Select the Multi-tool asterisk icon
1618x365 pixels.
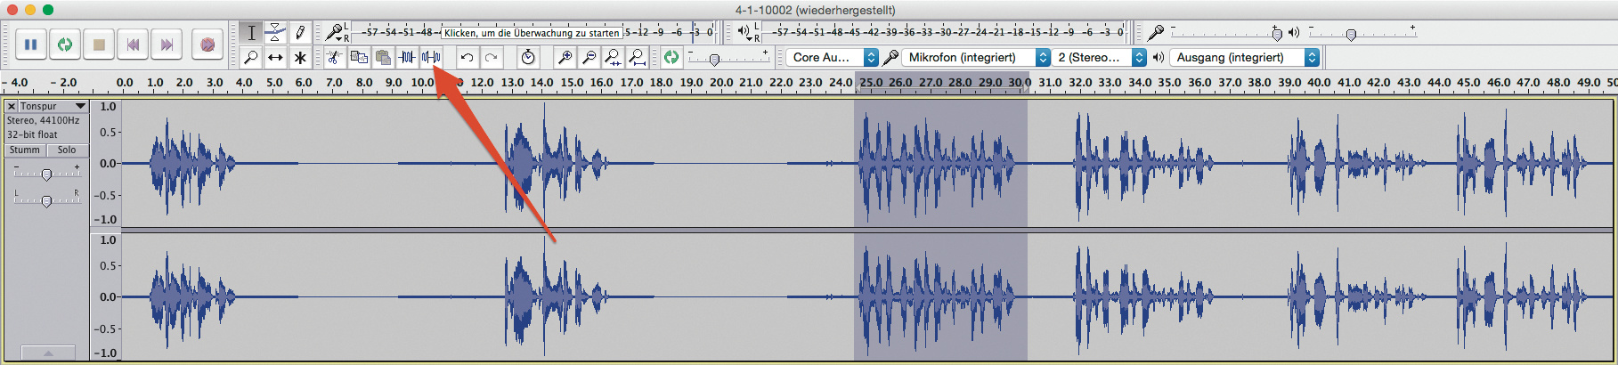click(x=300, y=58)
